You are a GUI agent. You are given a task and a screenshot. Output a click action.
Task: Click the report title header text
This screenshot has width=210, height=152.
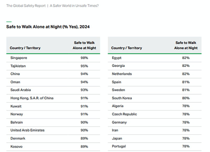[x=52, y=6]
